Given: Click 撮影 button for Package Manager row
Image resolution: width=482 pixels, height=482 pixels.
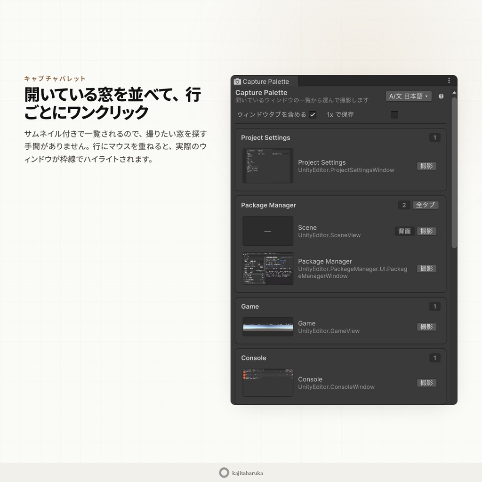Looking at the screenshot, I should [426, 269].
